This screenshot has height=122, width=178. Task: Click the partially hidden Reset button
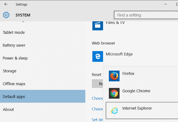click(97, 84)
